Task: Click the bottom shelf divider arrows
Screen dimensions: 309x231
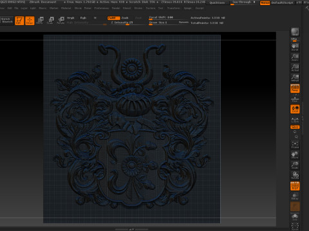Action: pyautogui.click(x=131, y=229)
